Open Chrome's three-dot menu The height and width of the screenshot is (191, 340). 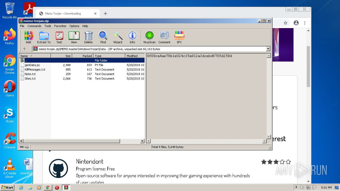pos(305,23)
